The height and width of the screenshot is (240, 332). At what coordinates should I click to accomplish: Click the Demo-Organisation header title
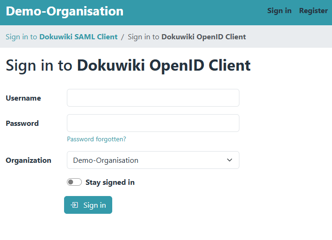(x=65, y=11)
